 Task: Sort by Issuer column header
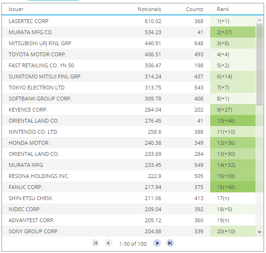[16, 9]
